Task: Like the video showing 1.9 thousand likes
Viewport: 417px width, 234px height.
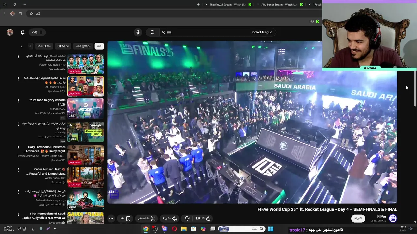Action: click(203, 219)
